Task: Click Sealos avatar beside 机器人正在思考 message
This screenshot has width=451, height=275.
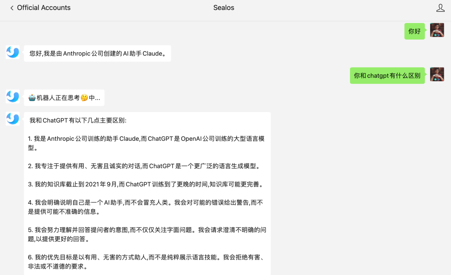Action: [13, 96]
